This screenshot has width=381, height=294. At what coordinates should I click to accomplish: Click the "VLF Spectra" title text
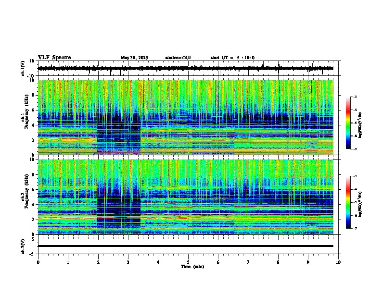pyautogui.click(x=54, y=58)
